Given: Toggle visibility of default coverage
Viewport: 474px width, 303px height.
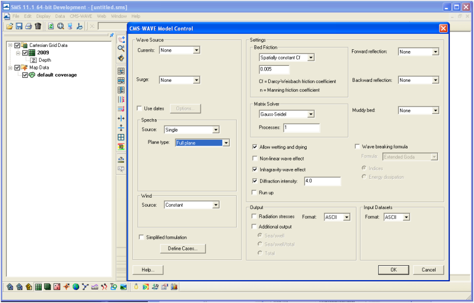Looking at the screenshot, I should [25, 75].
